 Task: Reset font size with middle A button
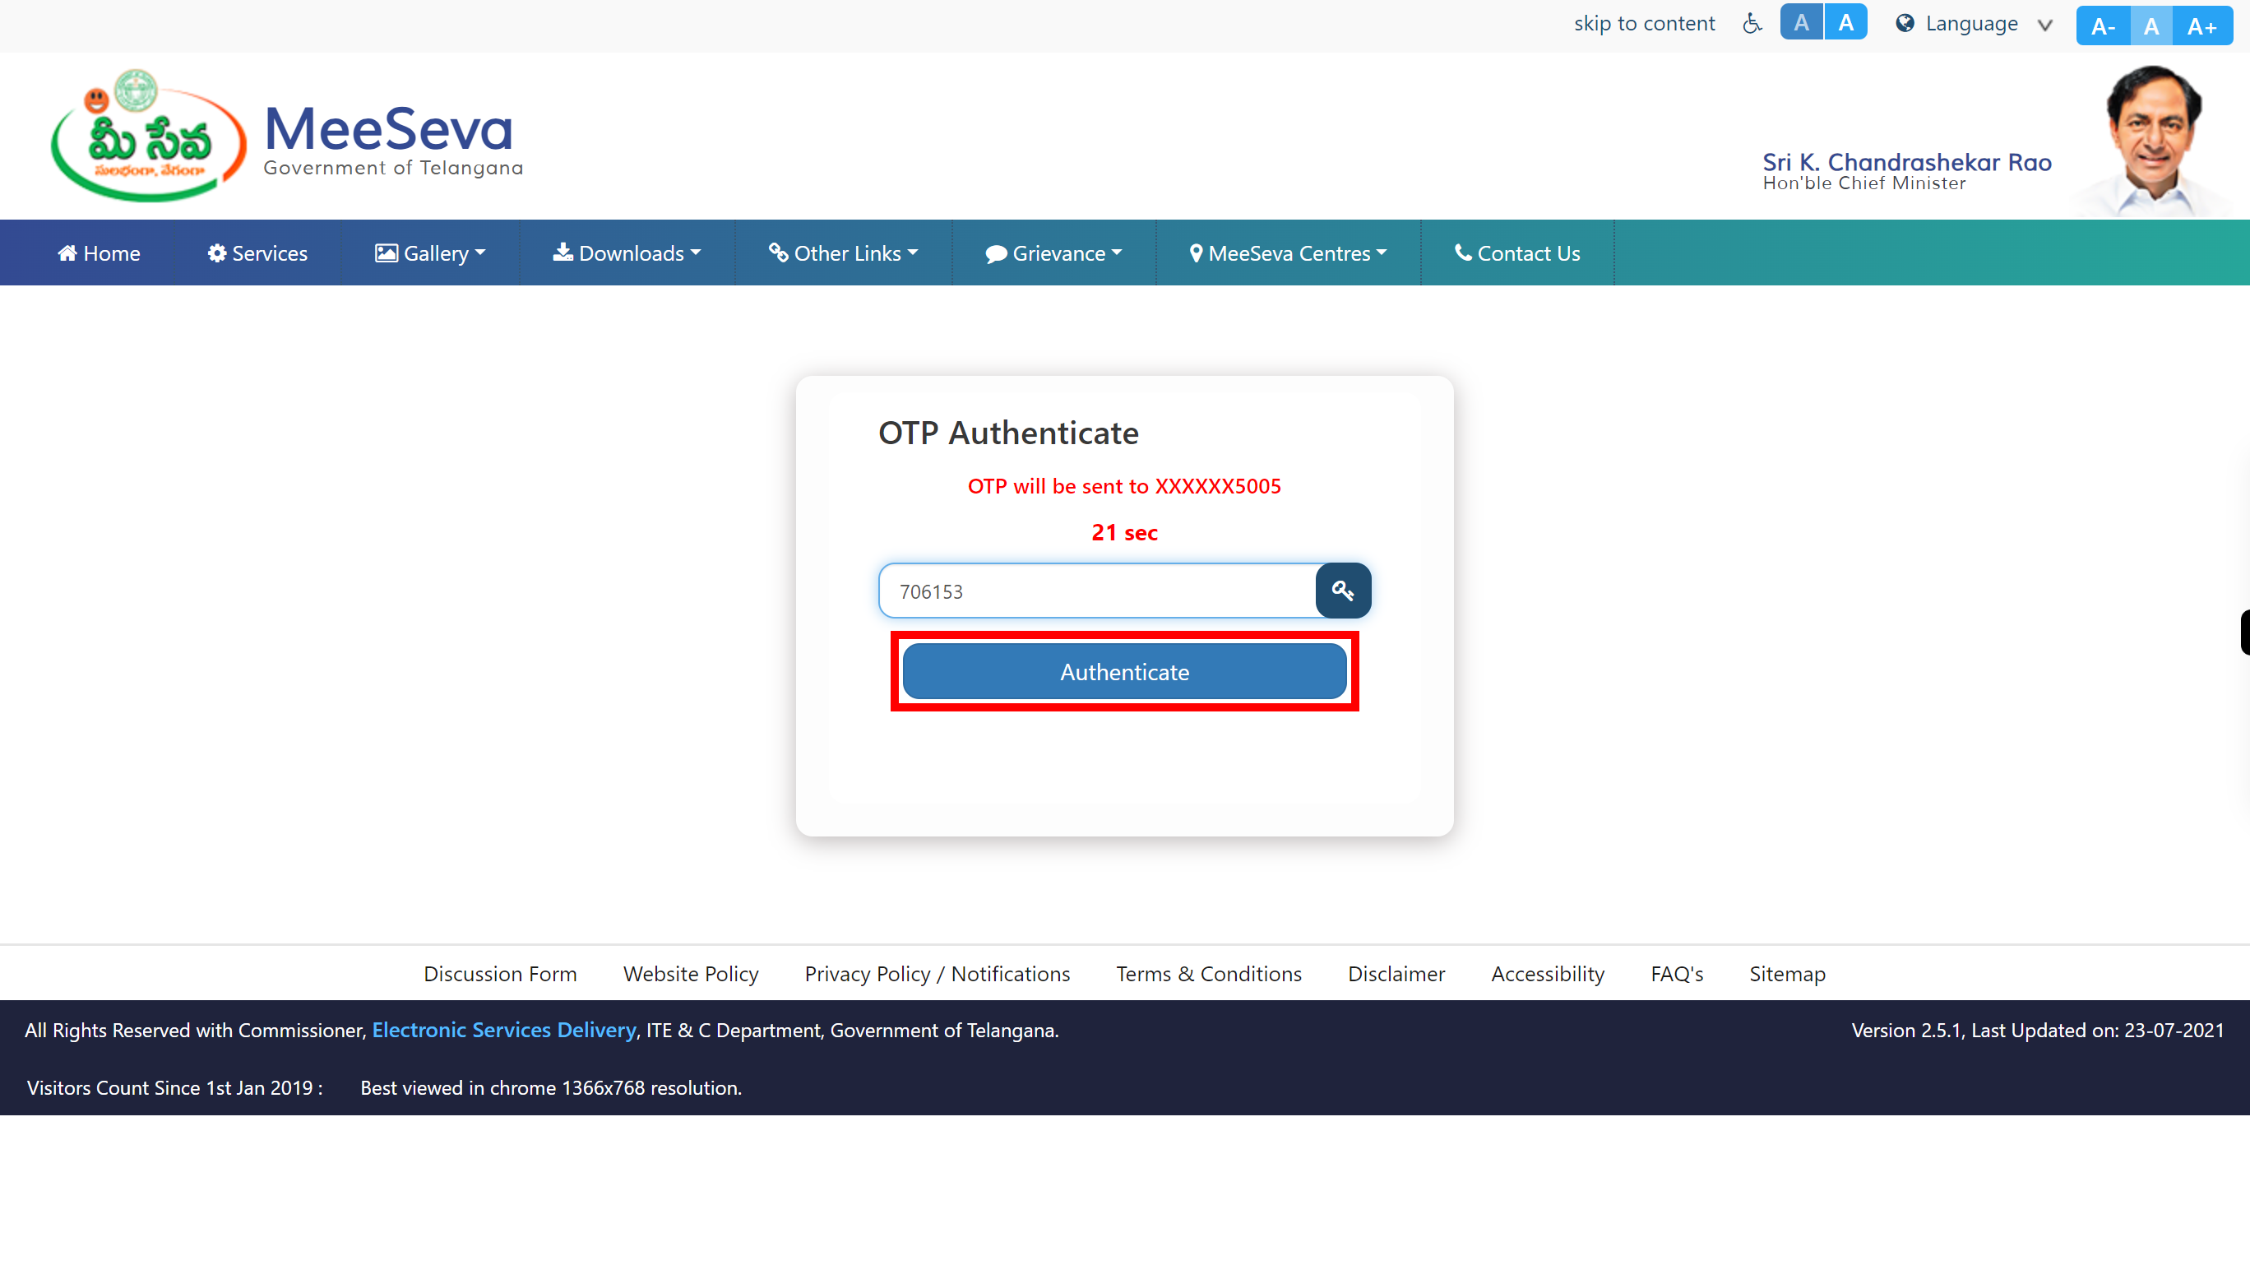pyautogui.click(x=2151, y=26)
